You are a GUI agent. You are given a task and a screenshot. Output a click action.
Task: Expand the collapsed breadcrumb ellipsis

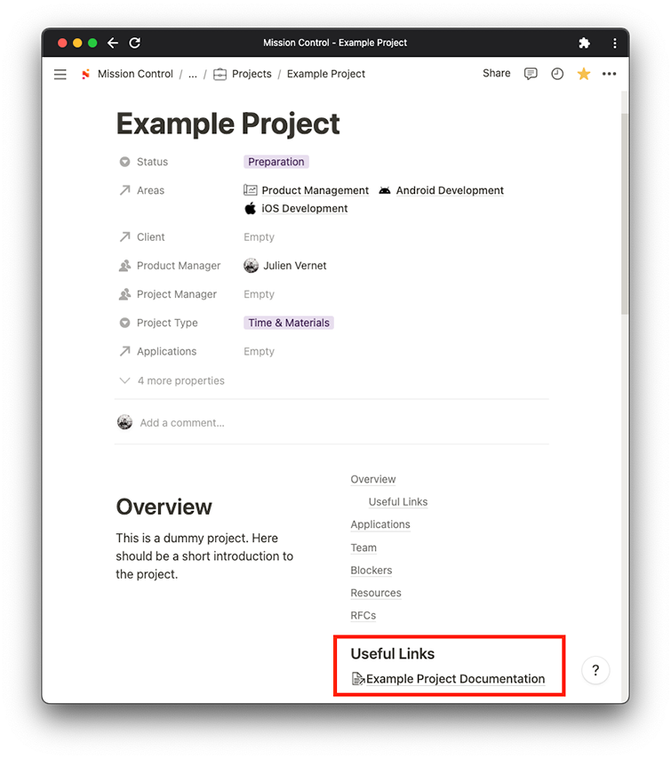pyautogui.click(x=193, y=75)
